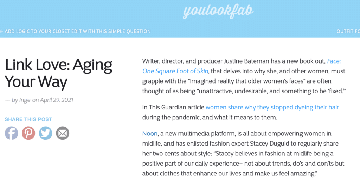Click the 'Link Love: Aging Your Way' title
Image resolution: width=360 pixels, height=186 pixels.
59,73
